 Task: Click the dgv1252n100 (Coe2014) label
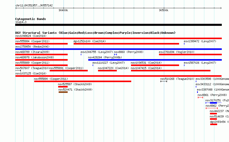90,41
